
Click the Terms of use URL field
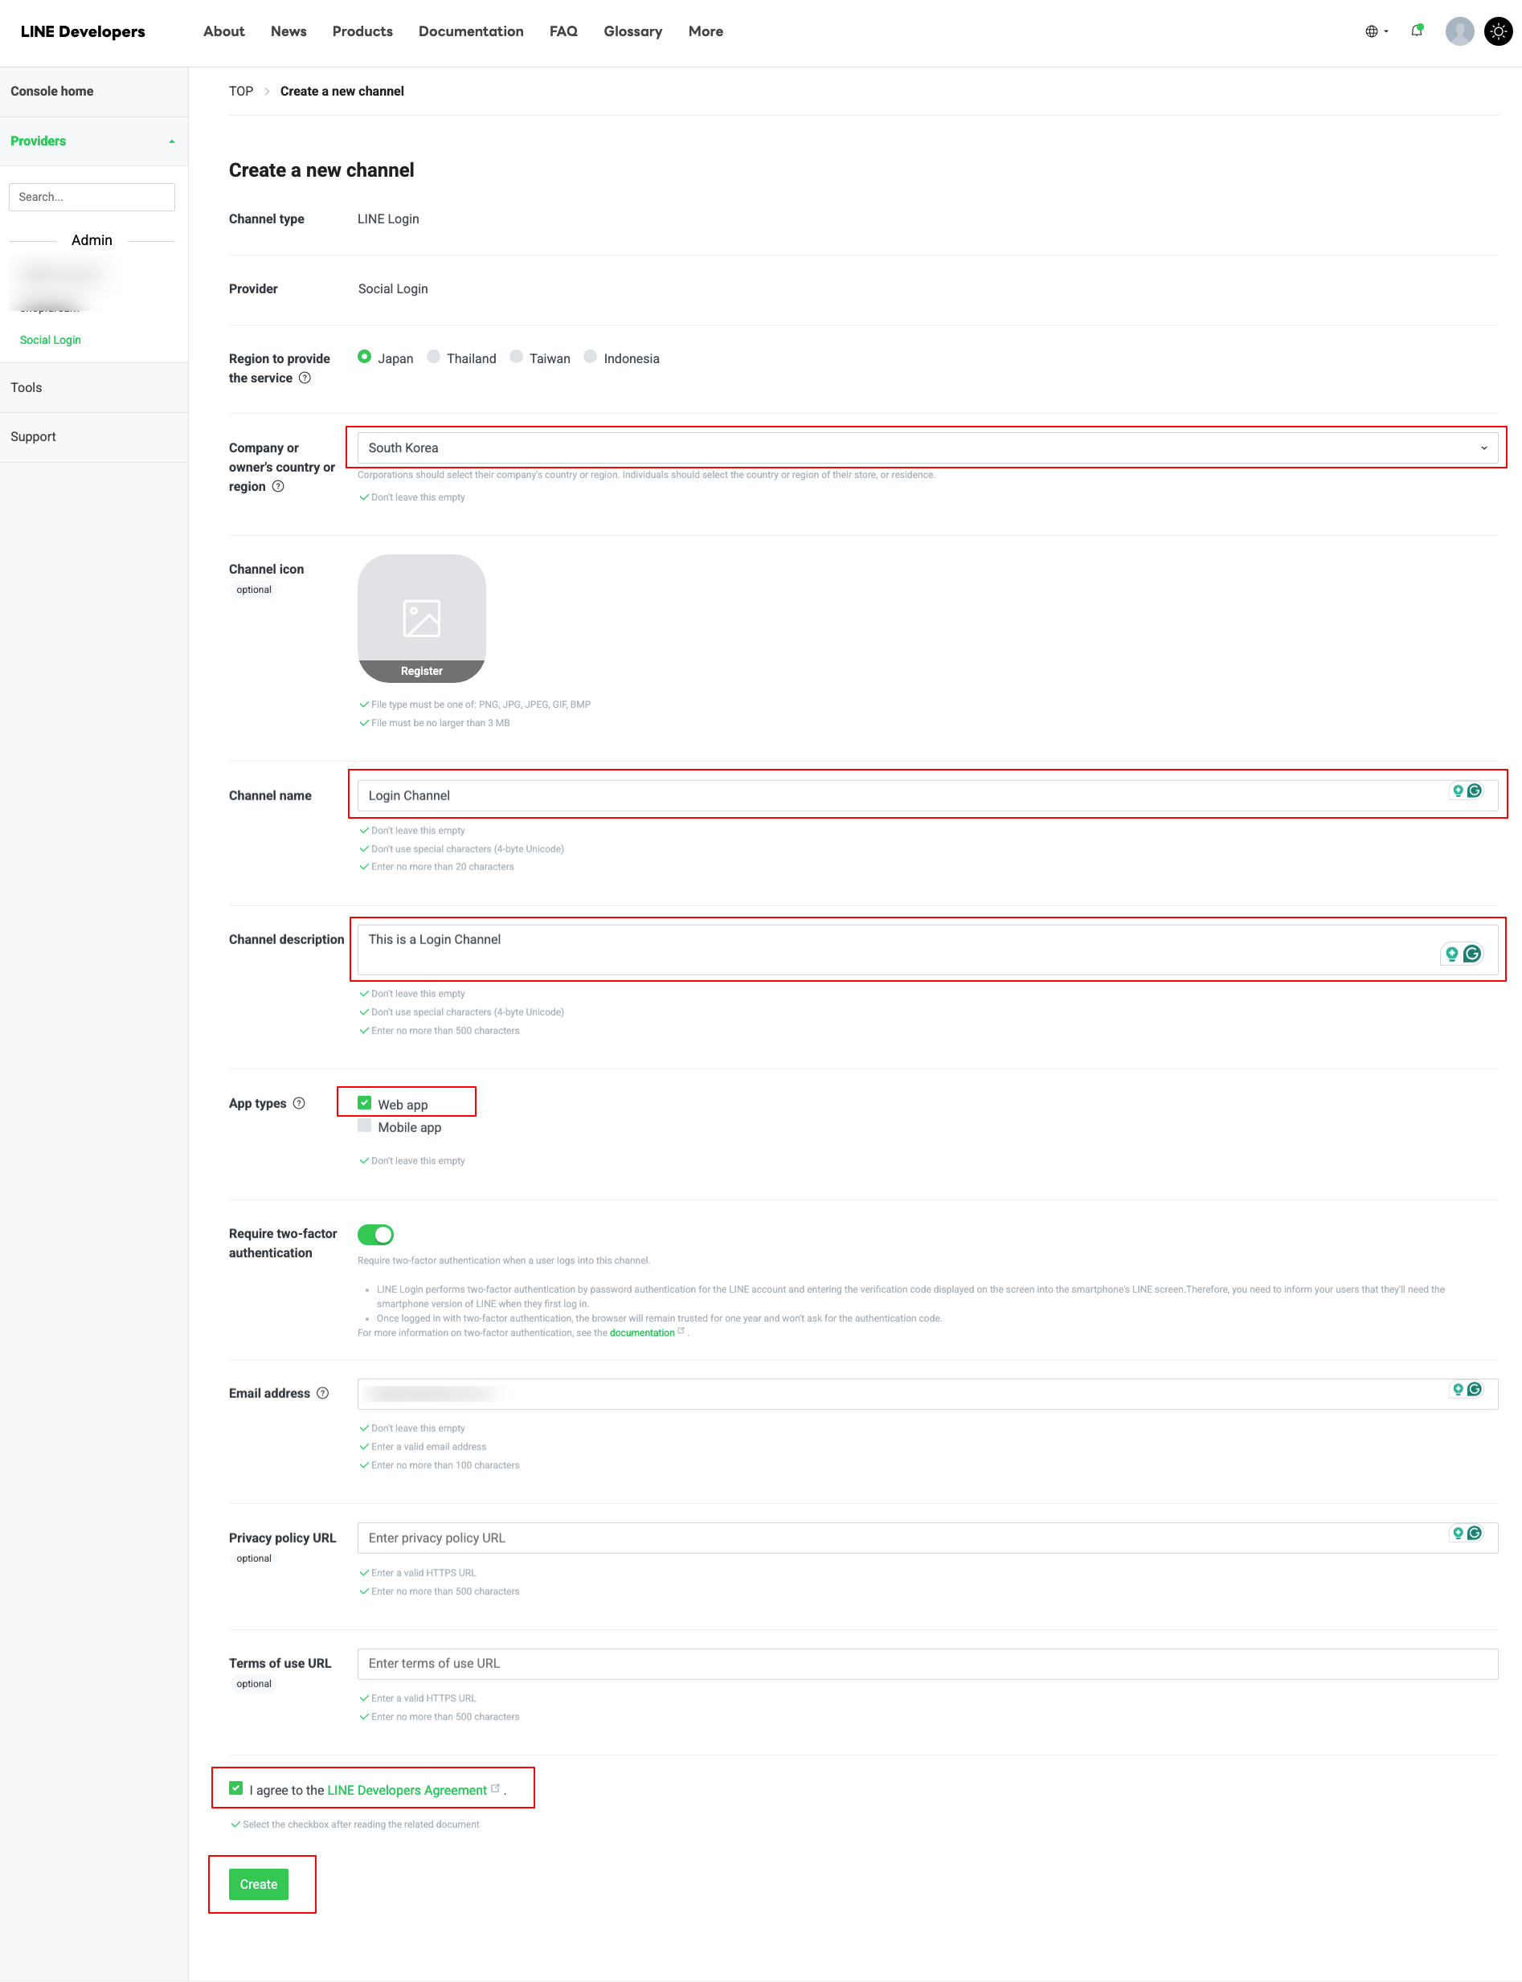(927, 1664)
